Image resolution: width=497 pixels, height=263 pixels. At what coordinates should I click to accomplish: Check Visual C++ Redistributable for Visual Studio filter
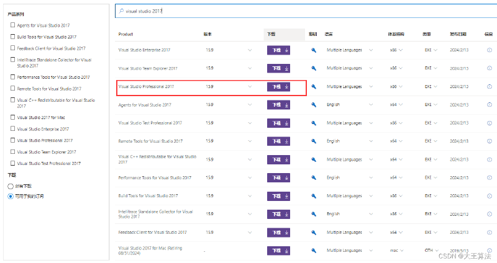[x=12, y=100]
